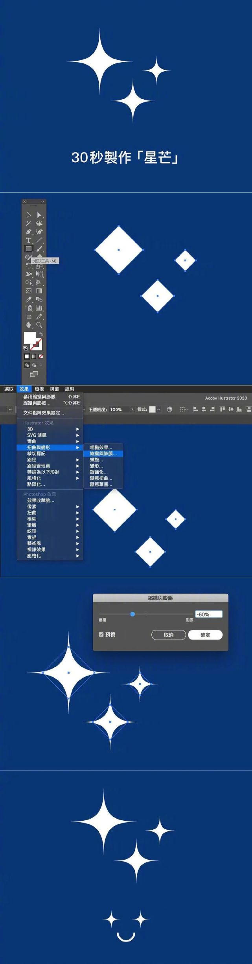Screen dimensions: 252x964
Task: Select the Slice tool
Action: point(39,317)
